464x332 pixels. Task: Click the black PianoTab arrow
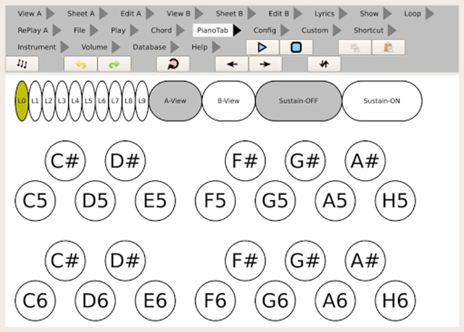(237, 30)
